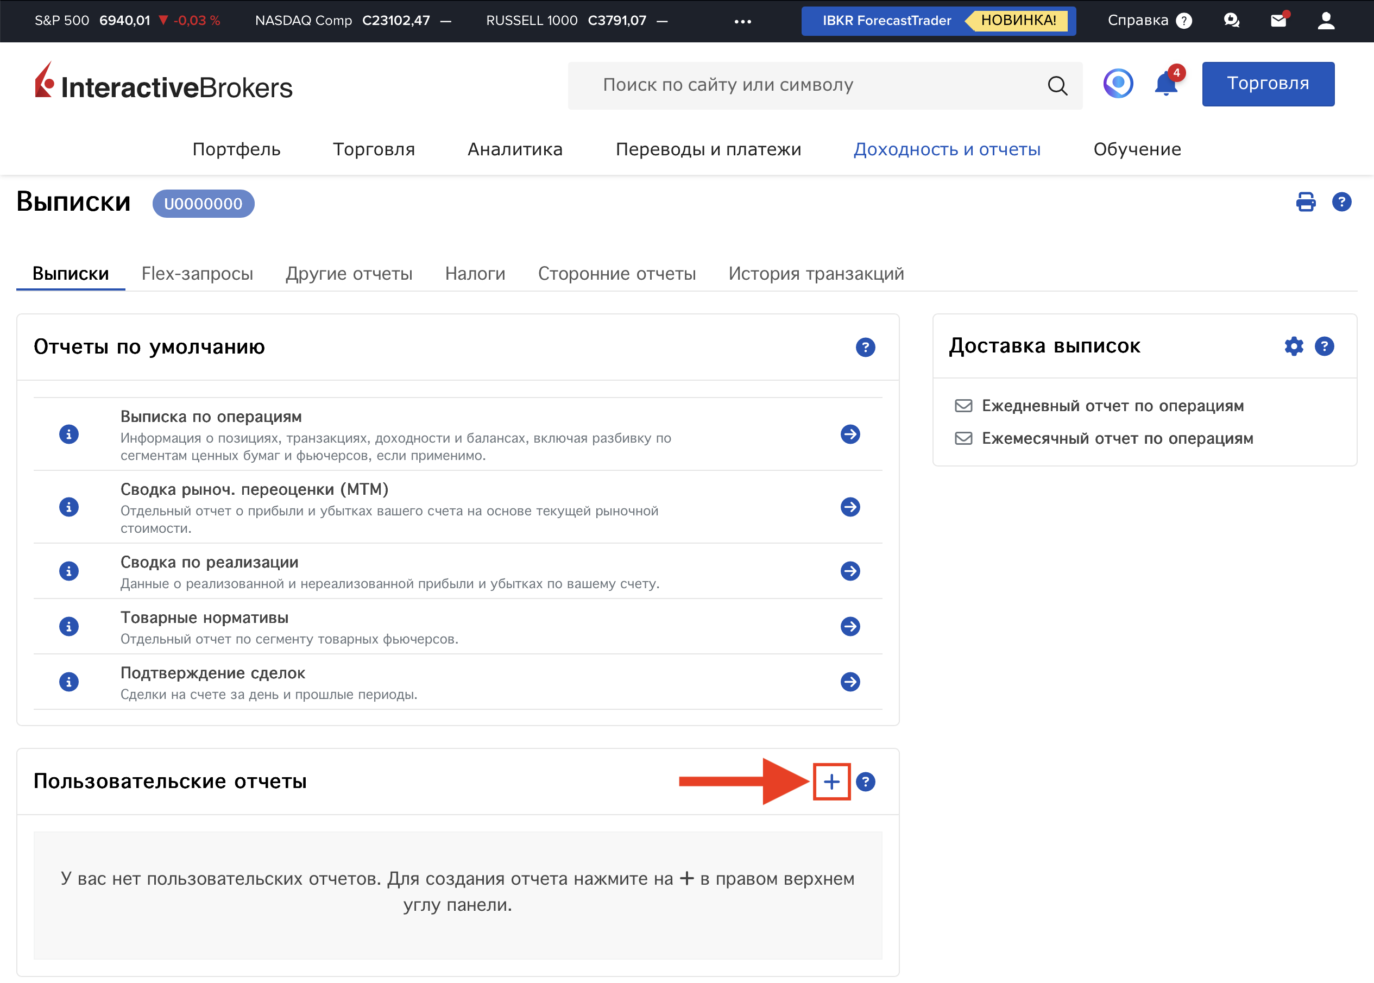Image resolution: width=1374 pixels, height=983 pixels.
Task: Click the mail envelope icon in top bar
Action: pos(1278,21)
